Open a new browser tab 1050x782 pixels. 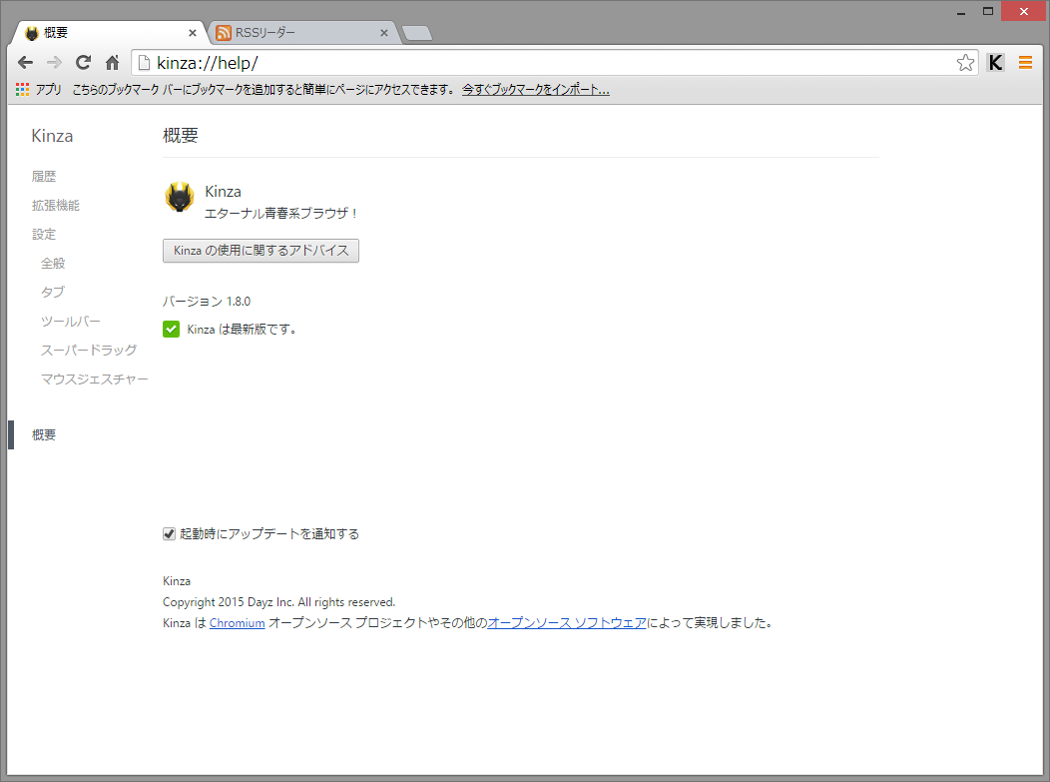416,31
